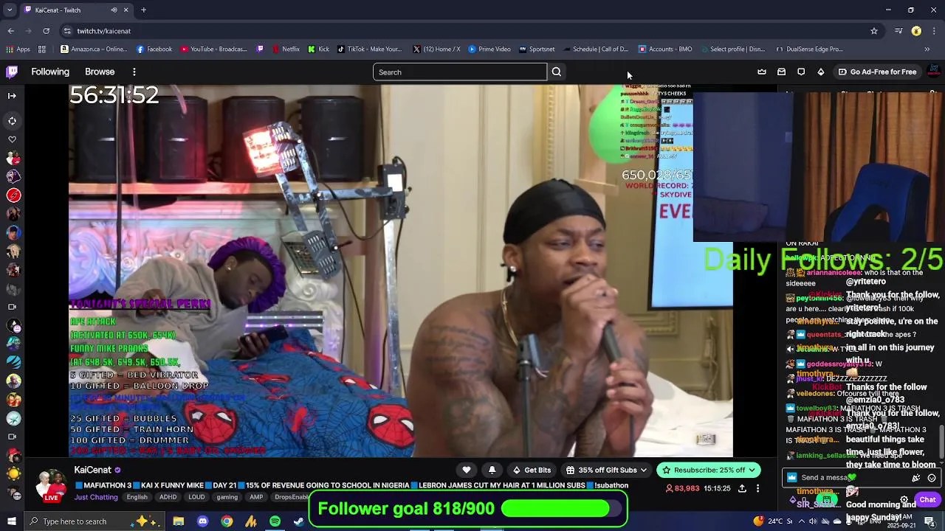This screenshot has height=531, width=945.
Task: Select the gaming tag
Action: 227,497
